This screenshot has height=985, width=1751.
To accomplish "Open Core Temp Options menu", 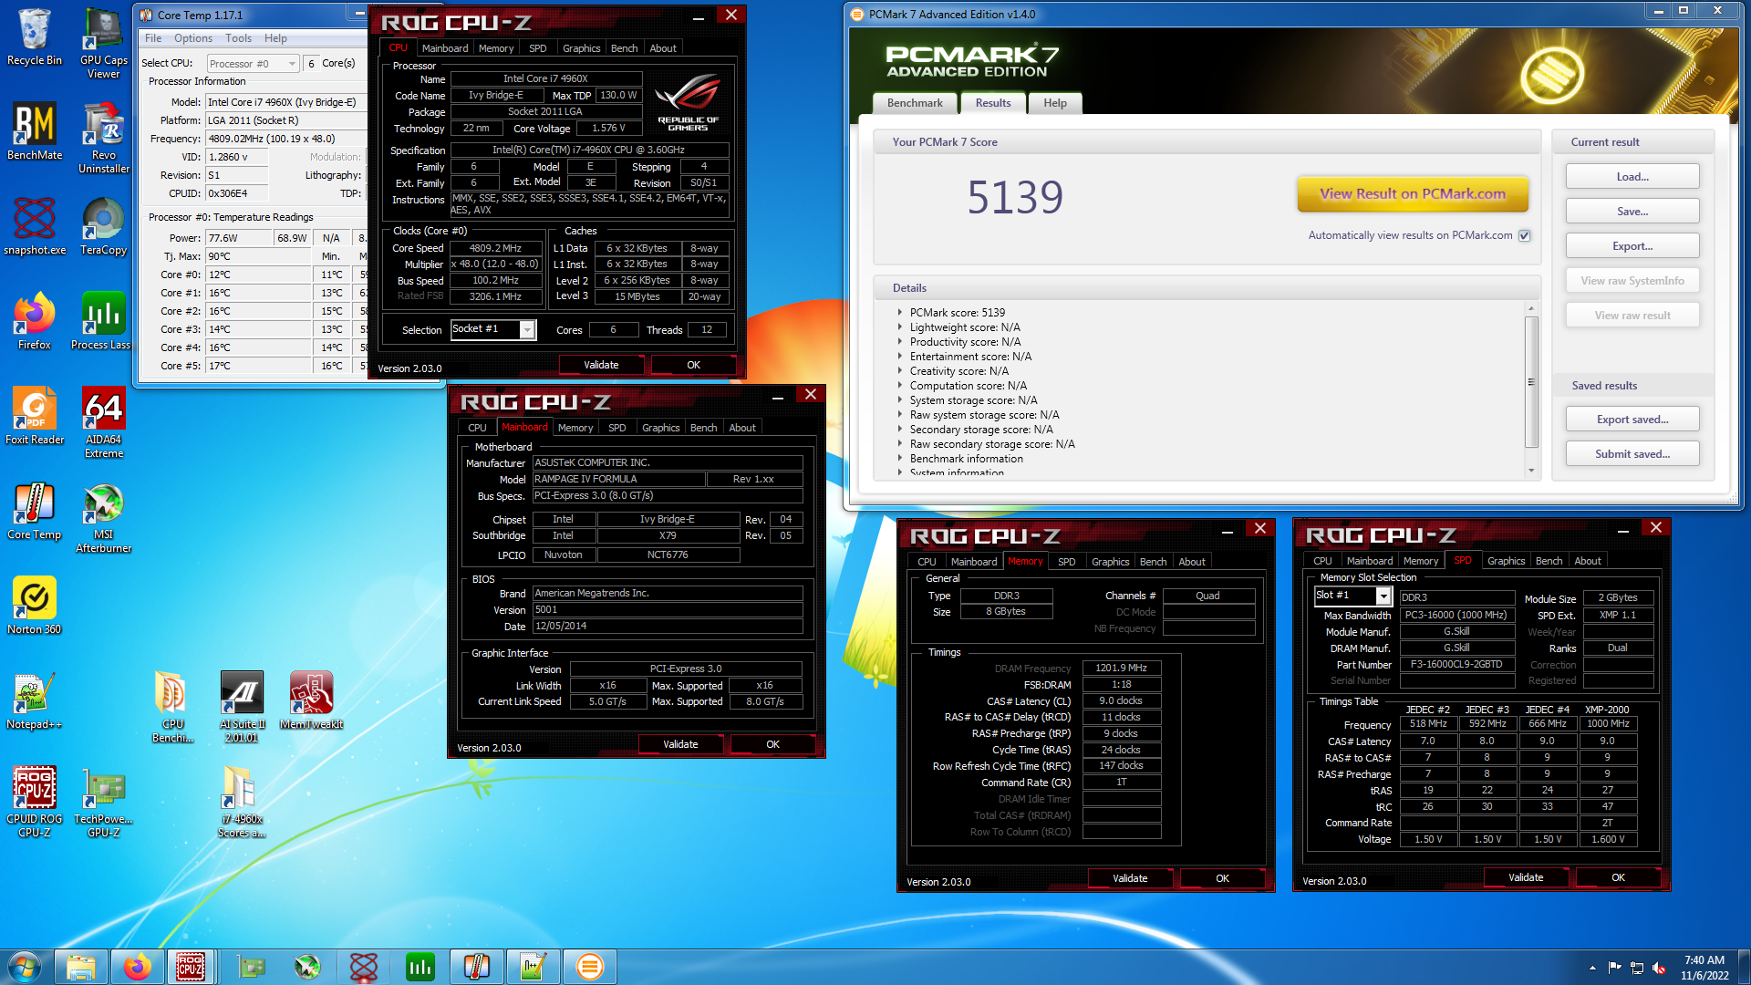I will (192, 38).
